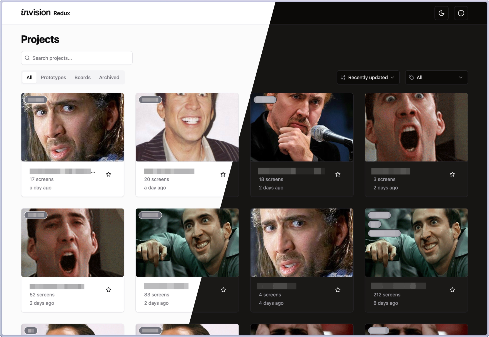Click the "8 days ago" timestamp

coord(386,303)
